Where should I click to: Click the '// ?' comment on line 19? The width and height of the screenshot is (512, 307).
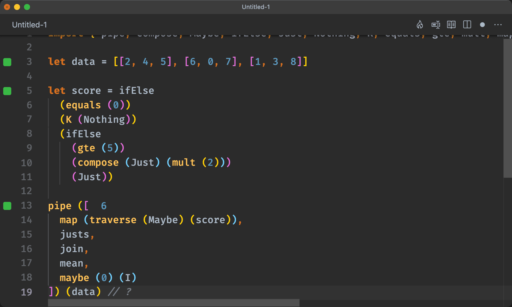click(x=120, y=292)
